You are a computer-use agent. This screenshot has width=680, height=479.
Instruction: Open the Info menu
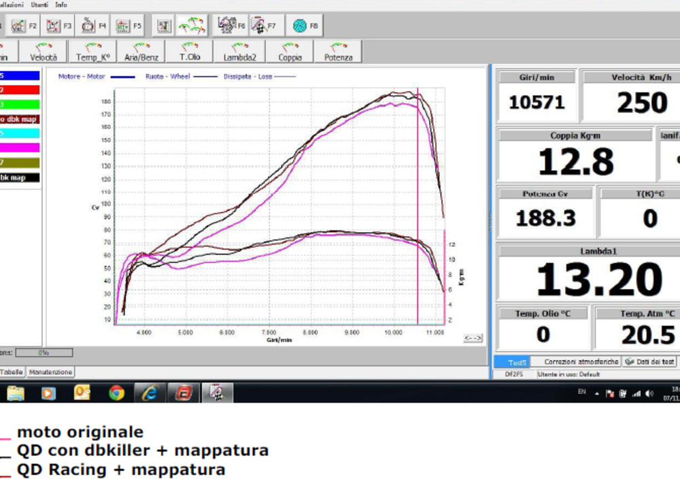click(x=61, y=4)
